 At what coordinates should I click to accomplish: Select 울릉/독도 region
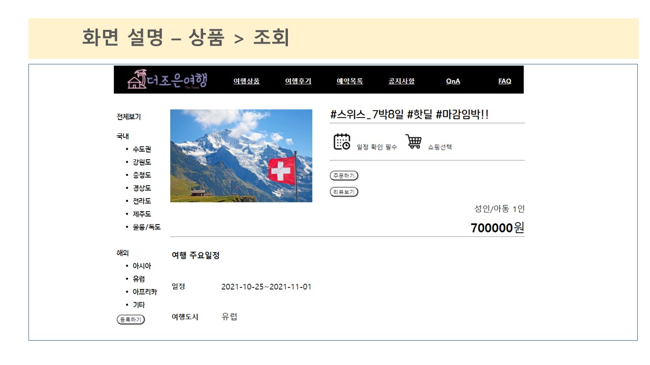146,227
